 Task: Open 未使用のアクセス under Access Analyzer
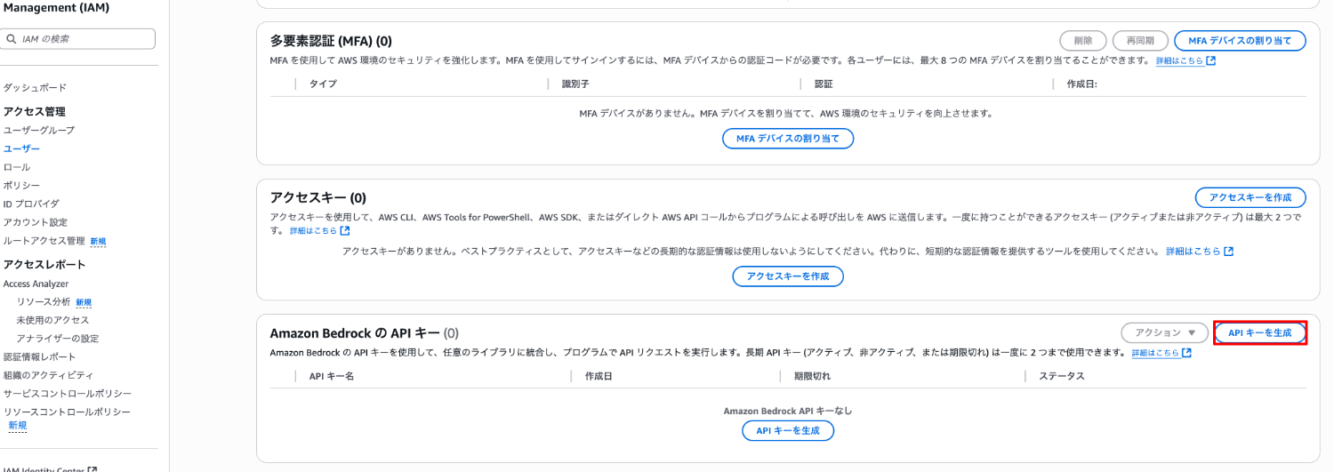point(52,320)
